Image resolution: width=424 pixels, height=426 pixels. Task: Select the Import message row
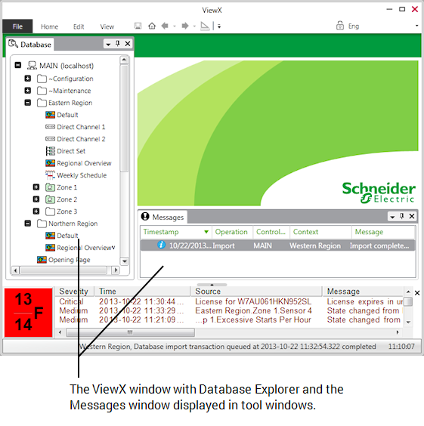pos(278,245)
